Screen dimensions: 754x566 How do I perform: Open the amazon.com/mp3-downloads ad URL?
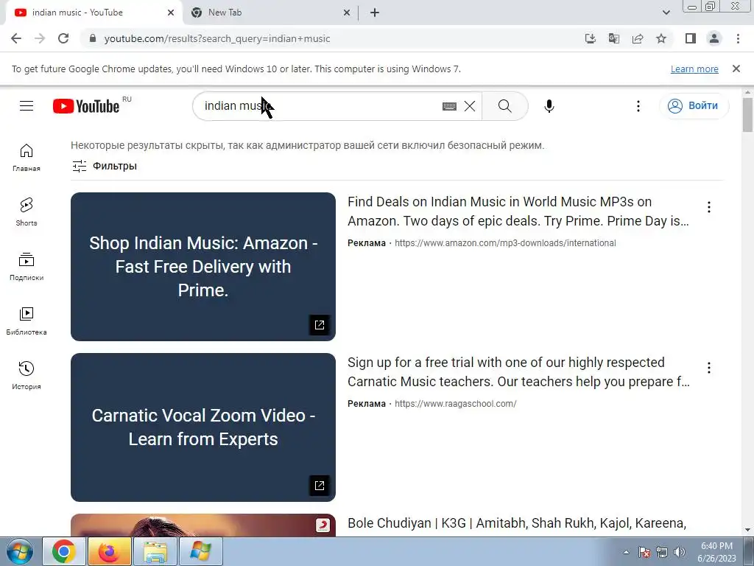click(x=505, y=243)
